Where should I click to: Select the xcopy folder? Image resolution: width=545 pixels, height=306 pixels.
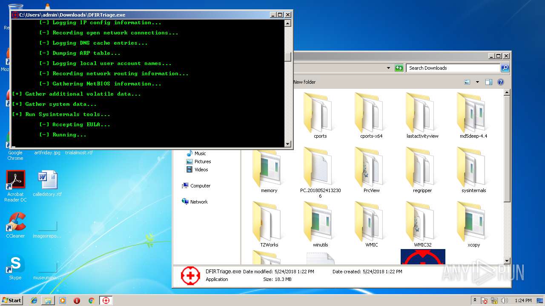(x=473, y=224)
